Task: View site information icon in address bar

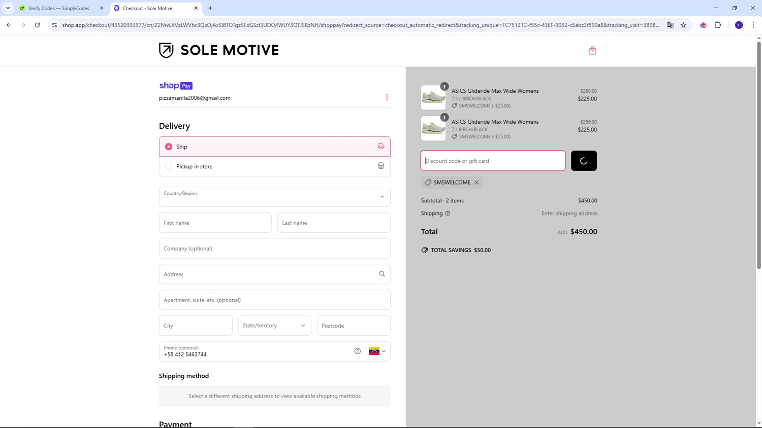Action: (54, 25)
